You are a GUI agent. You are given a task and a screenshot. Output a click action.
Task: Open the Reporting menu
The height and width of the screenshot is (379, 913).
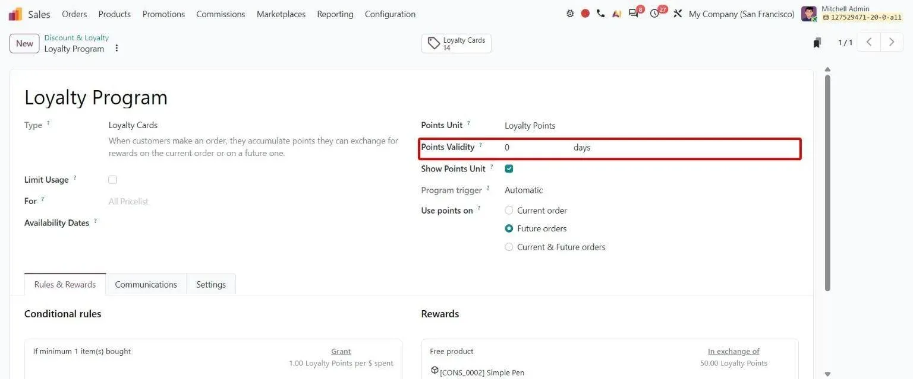click(x=335, y=14)
